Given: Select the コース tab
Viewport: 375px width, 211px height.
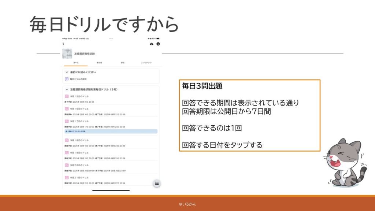Looking at the screenshot, I should pyautogui.click(x=75, y=63).
